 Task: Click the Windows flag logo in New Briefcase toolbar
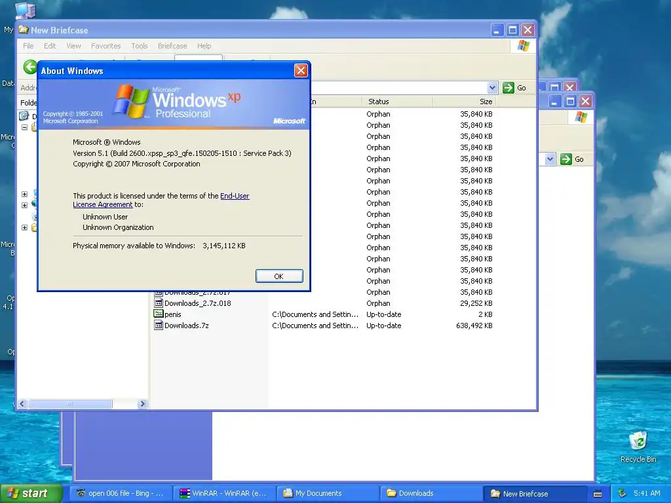pos(523,46)
